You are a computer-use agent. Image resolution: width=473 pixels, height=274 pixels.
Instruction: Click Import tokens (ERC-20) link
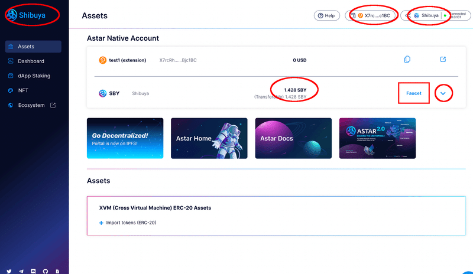pos(131,223)
